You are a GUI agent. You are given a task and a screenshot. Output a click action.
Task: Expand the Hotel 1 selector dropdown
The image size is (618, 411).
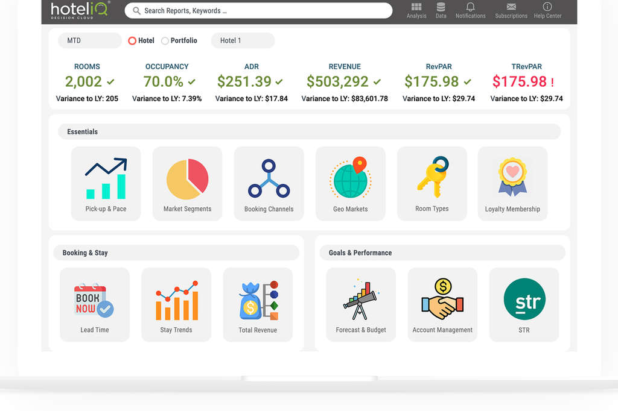(x=243, y=41)
